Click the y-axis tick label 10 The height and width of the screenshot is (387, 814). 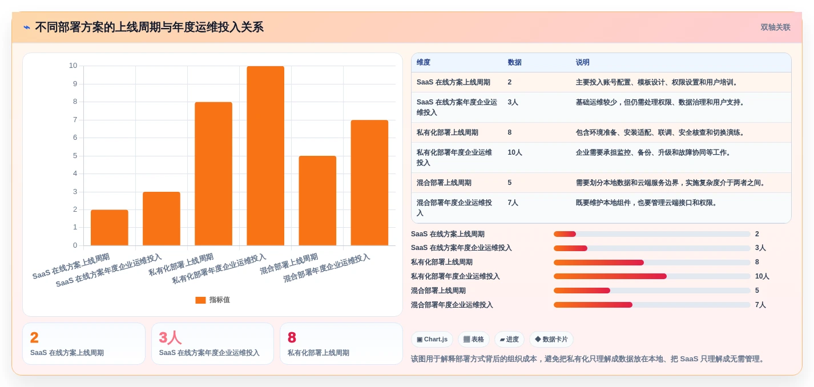pos(73,66)
